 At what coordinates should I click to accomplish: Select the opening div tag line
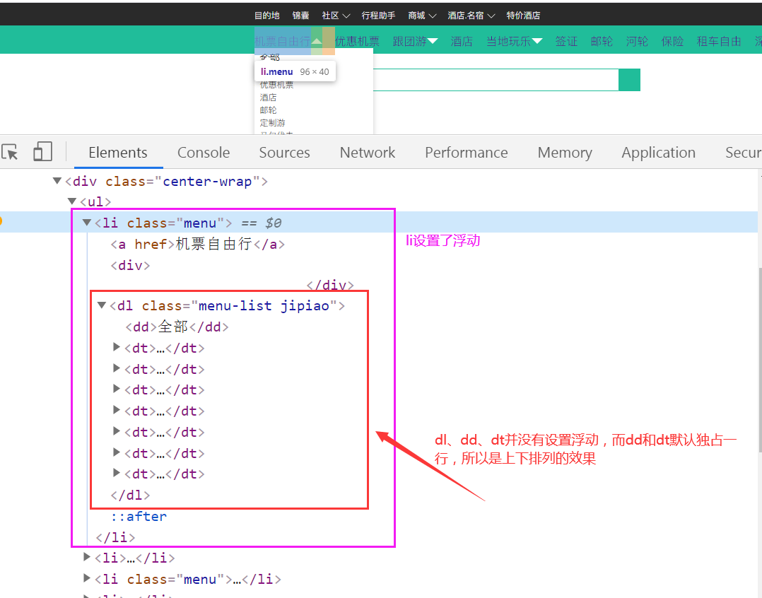click(x=130, y=265)
